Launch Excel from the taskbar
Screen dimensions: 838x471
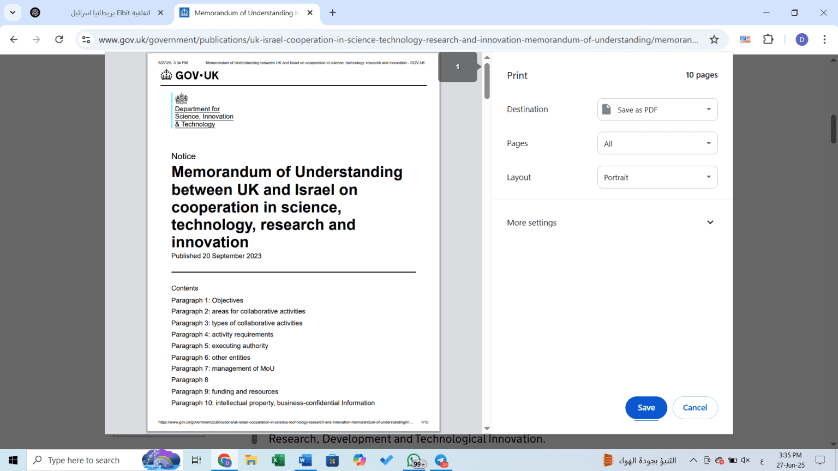pyautogui.click(x=278, y=461)
